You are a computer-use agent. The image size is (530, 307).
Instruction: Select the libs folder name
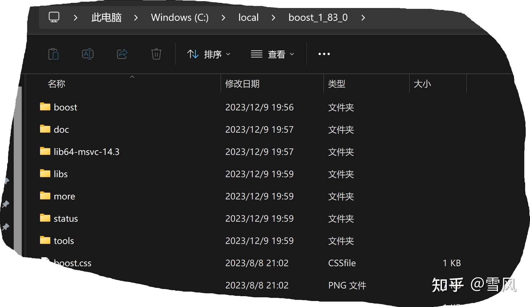61,174
